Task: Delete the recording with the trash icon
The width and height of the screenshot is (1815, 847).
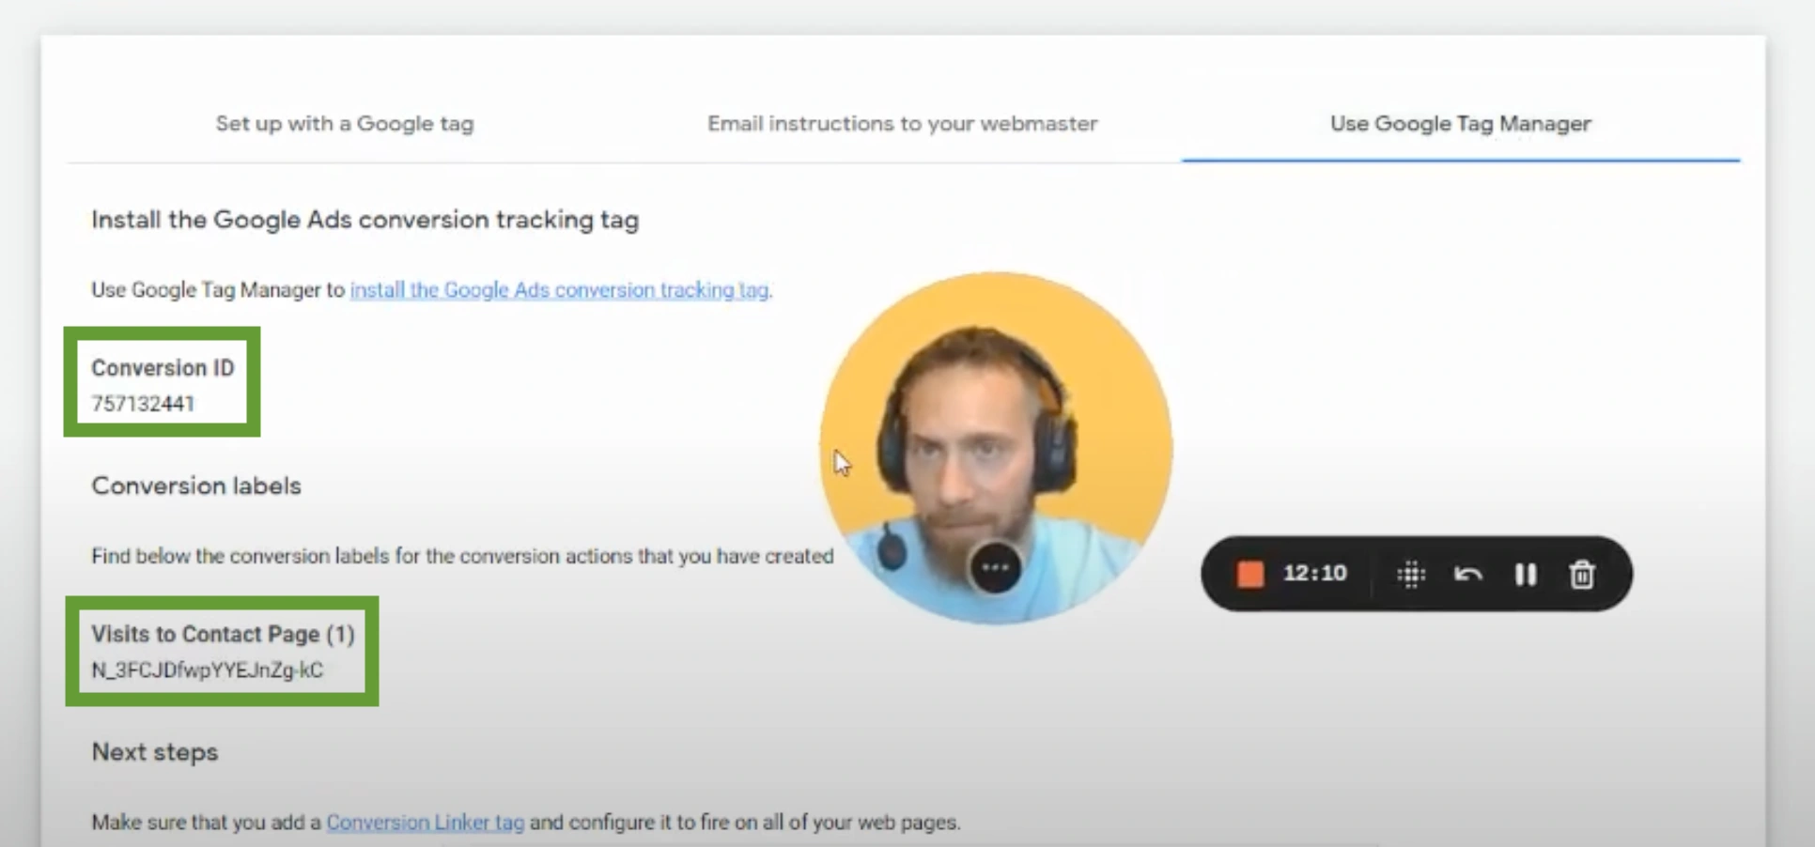Action: pos(1582,574)
